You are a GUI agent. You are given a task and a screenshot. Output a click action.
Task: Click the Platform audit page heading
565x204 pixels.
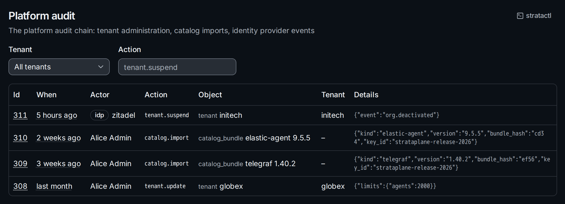[42, 16]
